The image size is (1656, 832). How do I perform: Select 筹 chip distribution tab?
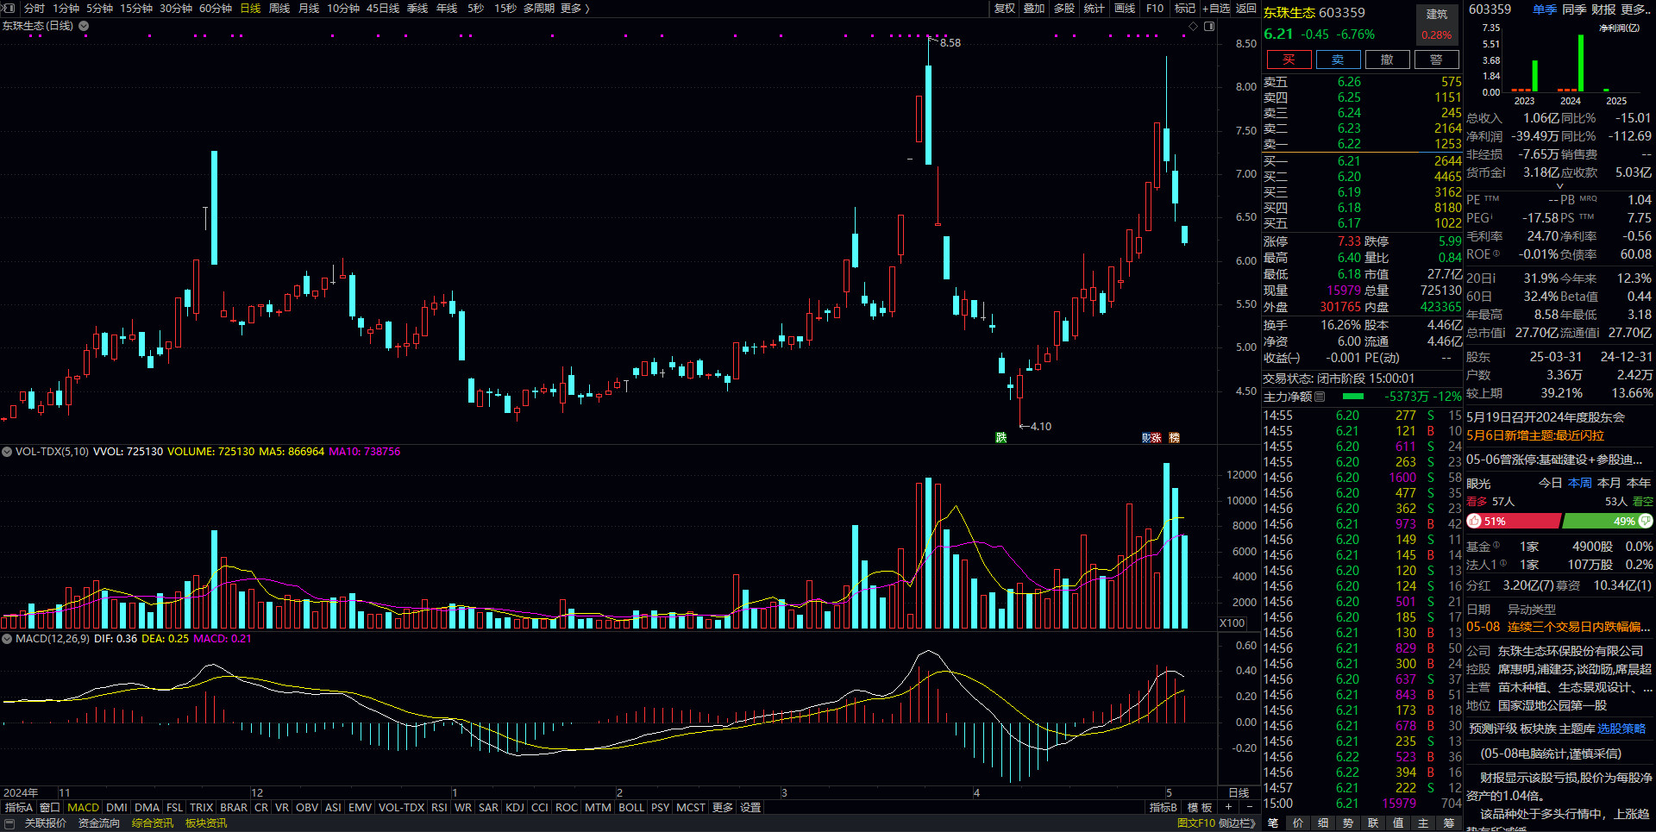[x=1449, y=823]
